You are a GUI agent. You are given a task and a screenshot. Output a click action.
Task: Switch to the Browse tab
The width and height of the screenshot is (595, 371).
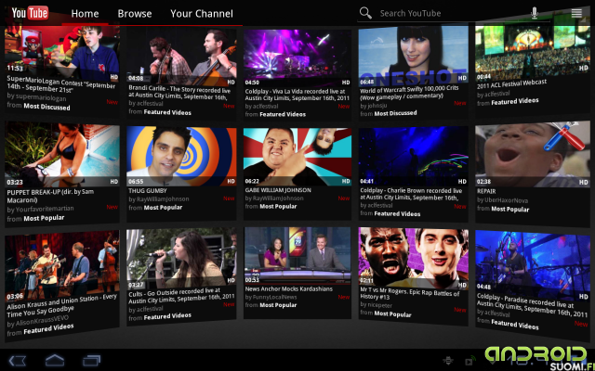[134, 14]
